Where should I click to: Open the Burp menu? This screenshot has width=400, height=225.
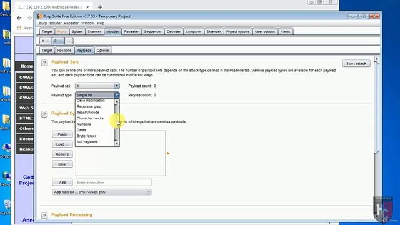43,23
